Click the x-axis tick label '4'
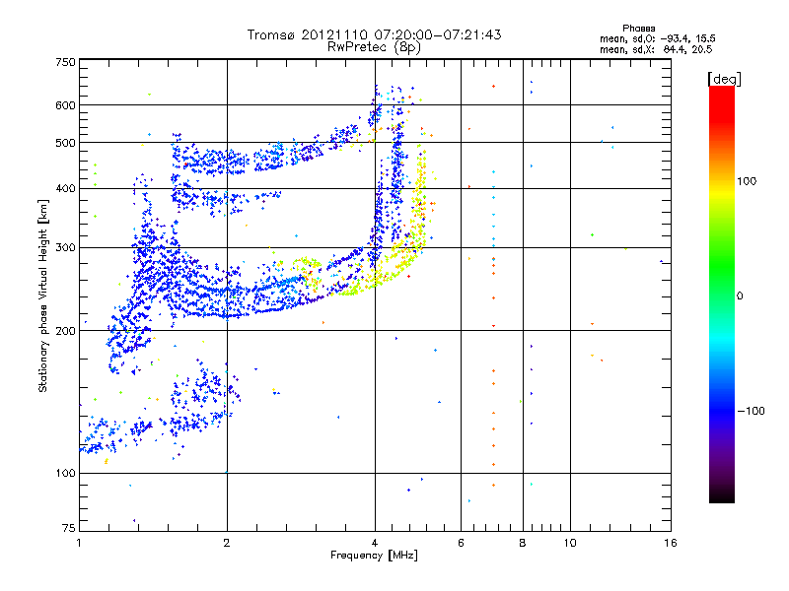Image resolution: width=789 pixels, height=591 pixels. coord(375,543)
